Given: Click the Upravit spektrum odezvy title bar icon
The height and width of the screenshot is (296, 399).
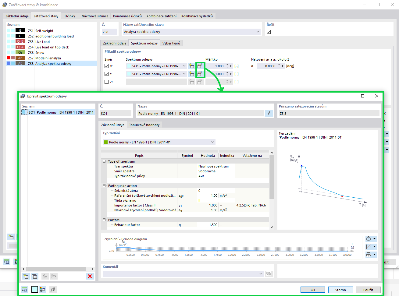Looking at the screenshot, I should coord(23,96).
